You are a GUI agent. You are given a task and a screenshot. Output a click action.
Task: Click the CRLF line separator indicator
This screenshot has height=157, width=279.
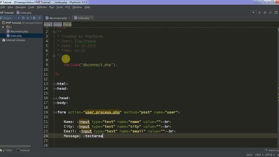point(259,155)
